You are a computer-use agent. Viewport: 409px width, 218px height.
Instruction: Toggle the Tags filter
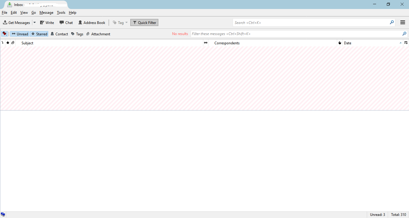click(77, 34)
